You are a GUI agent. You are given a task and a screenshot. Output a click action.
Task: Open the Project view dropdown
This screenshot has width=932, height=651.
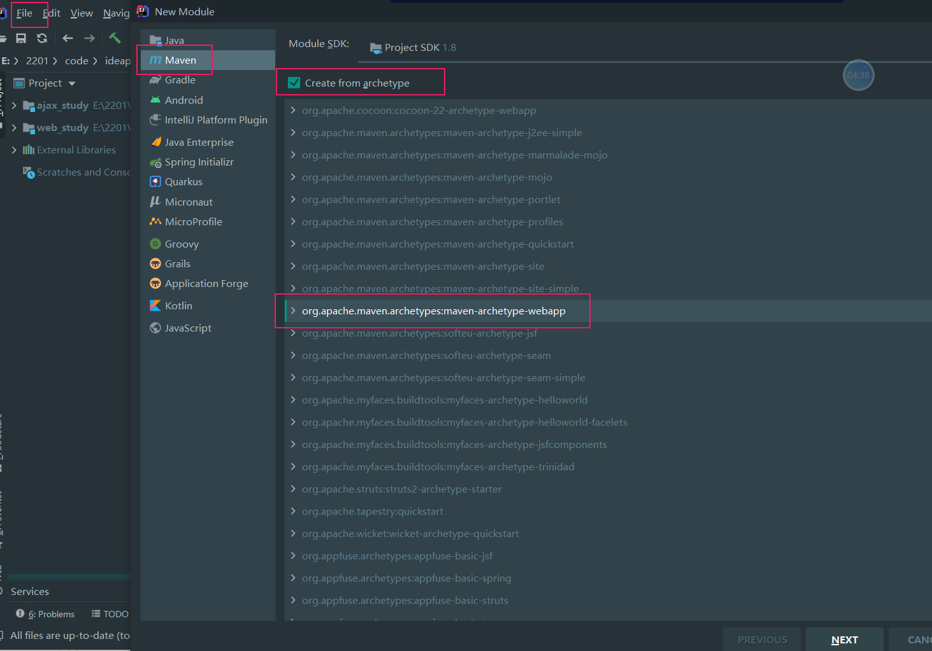point(72,83)
